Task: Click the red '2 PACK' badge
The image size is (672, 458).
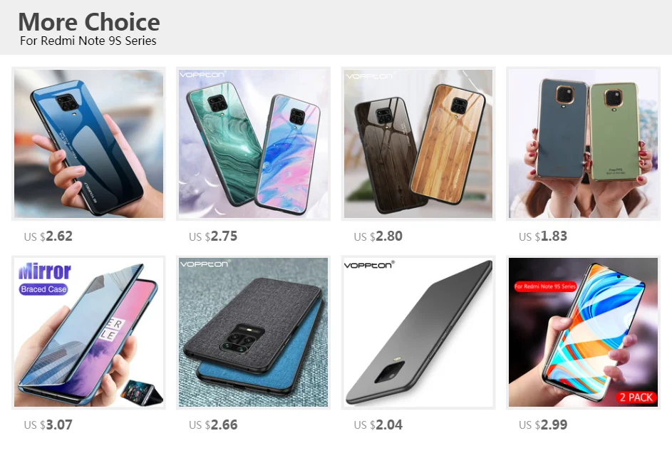Action: (x=636, y=397)
